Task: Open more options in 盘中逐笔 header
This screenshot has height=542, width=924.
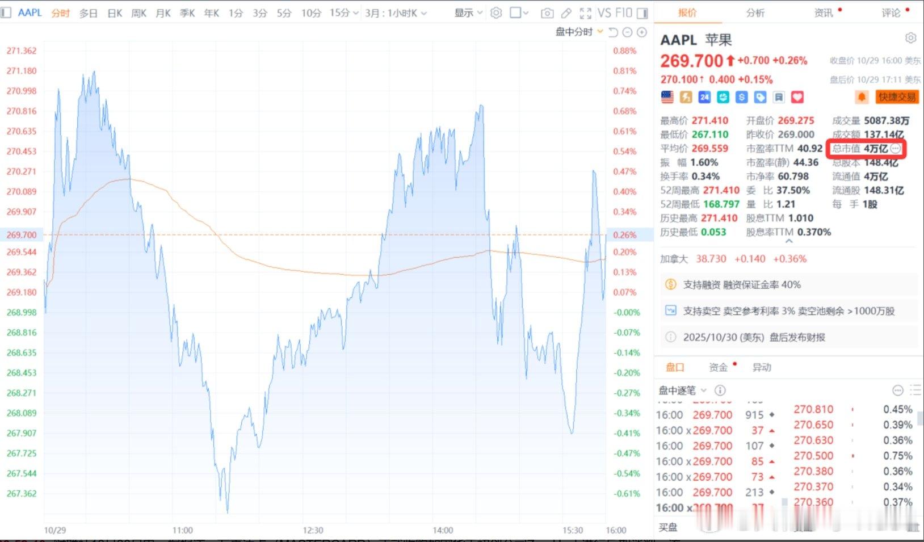Action: coord(898,390)
